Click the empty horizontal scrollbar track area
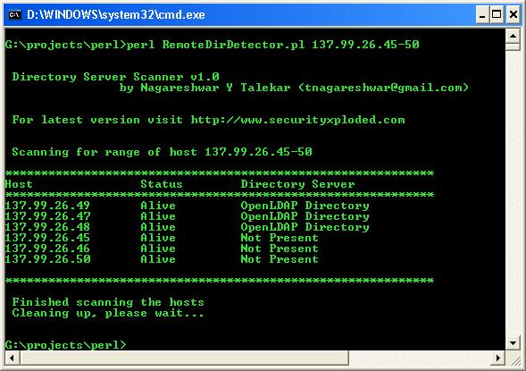 coord(420,358)
